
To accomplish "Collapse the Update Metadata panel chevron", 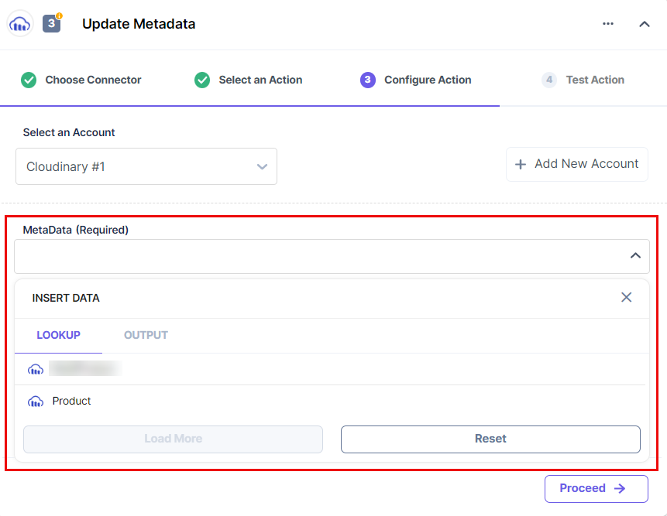I will pos(645,24).
